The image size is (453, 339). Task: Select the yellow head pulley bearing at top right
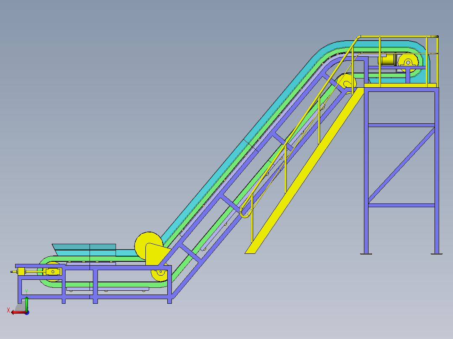pyautogui.click(x=408, y=63)
